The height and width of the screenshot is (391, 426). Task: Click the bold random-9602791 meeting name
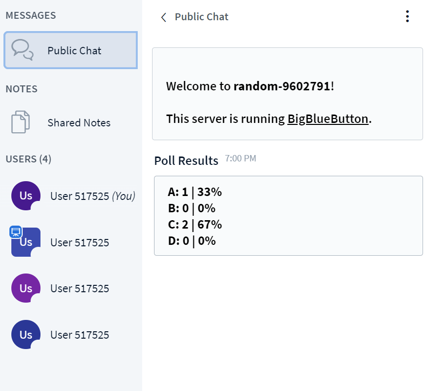tap(282, 86)
